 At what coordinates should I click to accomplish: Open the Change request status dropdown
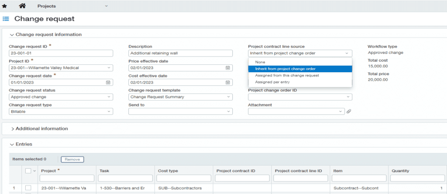coord(61,97)
